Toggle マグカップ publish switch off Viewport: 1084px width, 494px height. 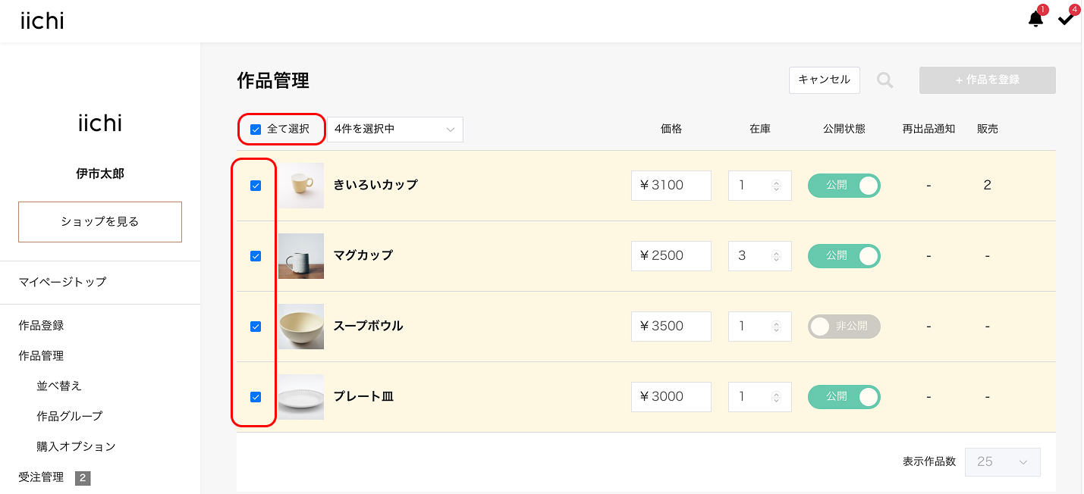point(844,256)
